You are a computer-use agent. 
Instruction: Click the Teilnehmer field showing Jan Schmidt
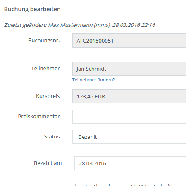pos(129,69)
